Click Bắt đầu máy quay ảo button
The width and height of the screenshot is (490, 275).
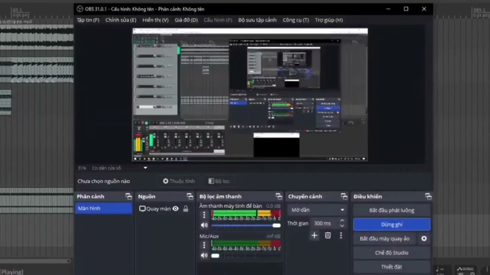click(x=385, y=238)
